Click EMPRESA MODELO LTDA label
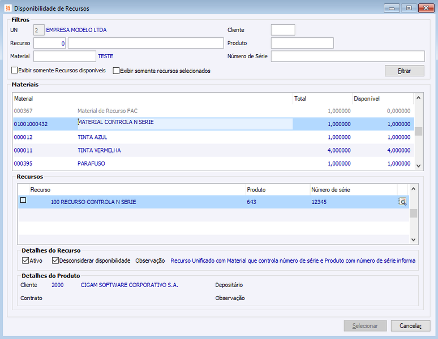 (76, 30)
